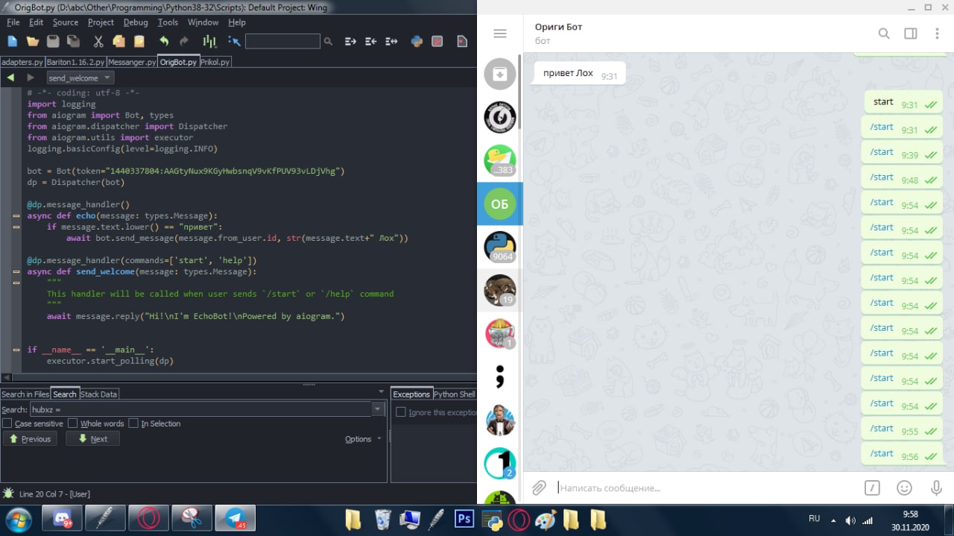954x536 pixels.
Task: Open the search Options dropdown
Action: click(x=363, y=439)
